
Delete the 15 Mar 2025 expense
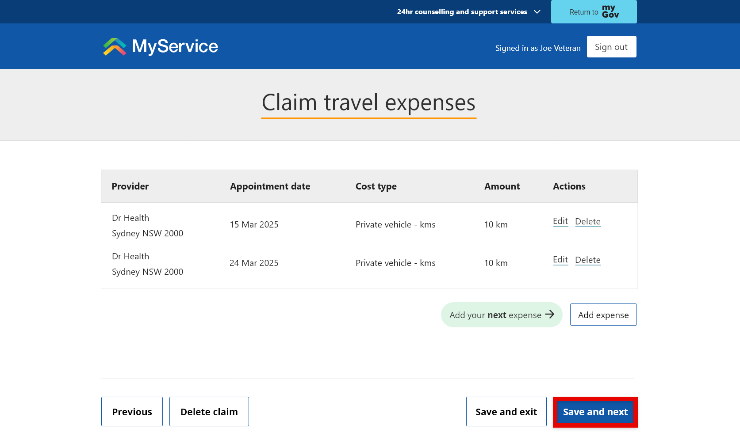pyautogui.click(x=588, y=221)
